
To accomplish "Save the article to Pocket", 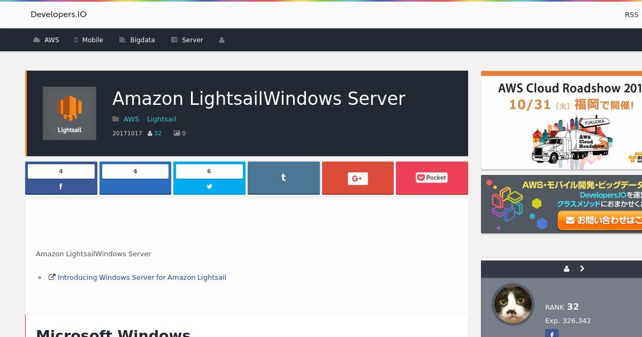I will [432, 178].
